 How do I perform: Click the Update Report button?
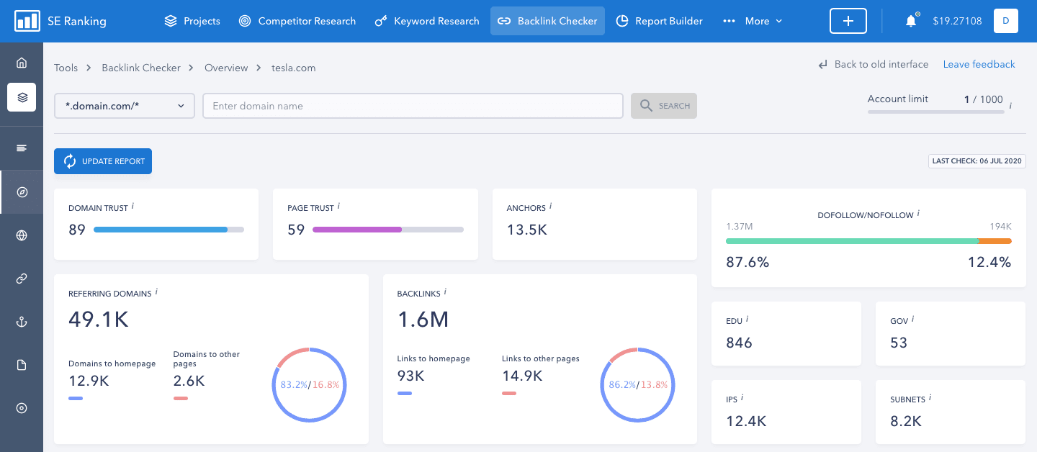click(103, 161)
